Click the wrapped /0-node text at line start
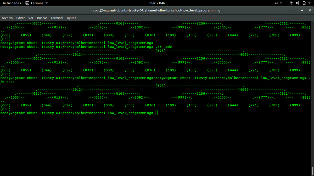The height and width of the screenshot is (176, 314). (8, 82)
